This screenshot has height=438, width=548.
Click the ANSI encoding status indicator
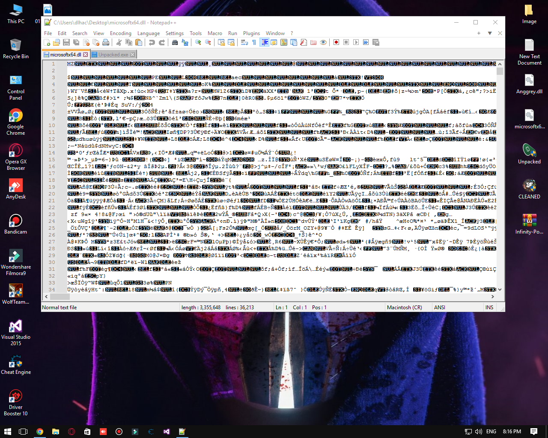(x=439, y=307)
